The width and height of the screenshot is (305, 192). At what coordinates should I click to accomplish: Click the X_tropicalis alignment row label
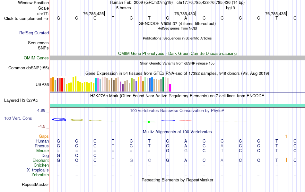[38, 170]
